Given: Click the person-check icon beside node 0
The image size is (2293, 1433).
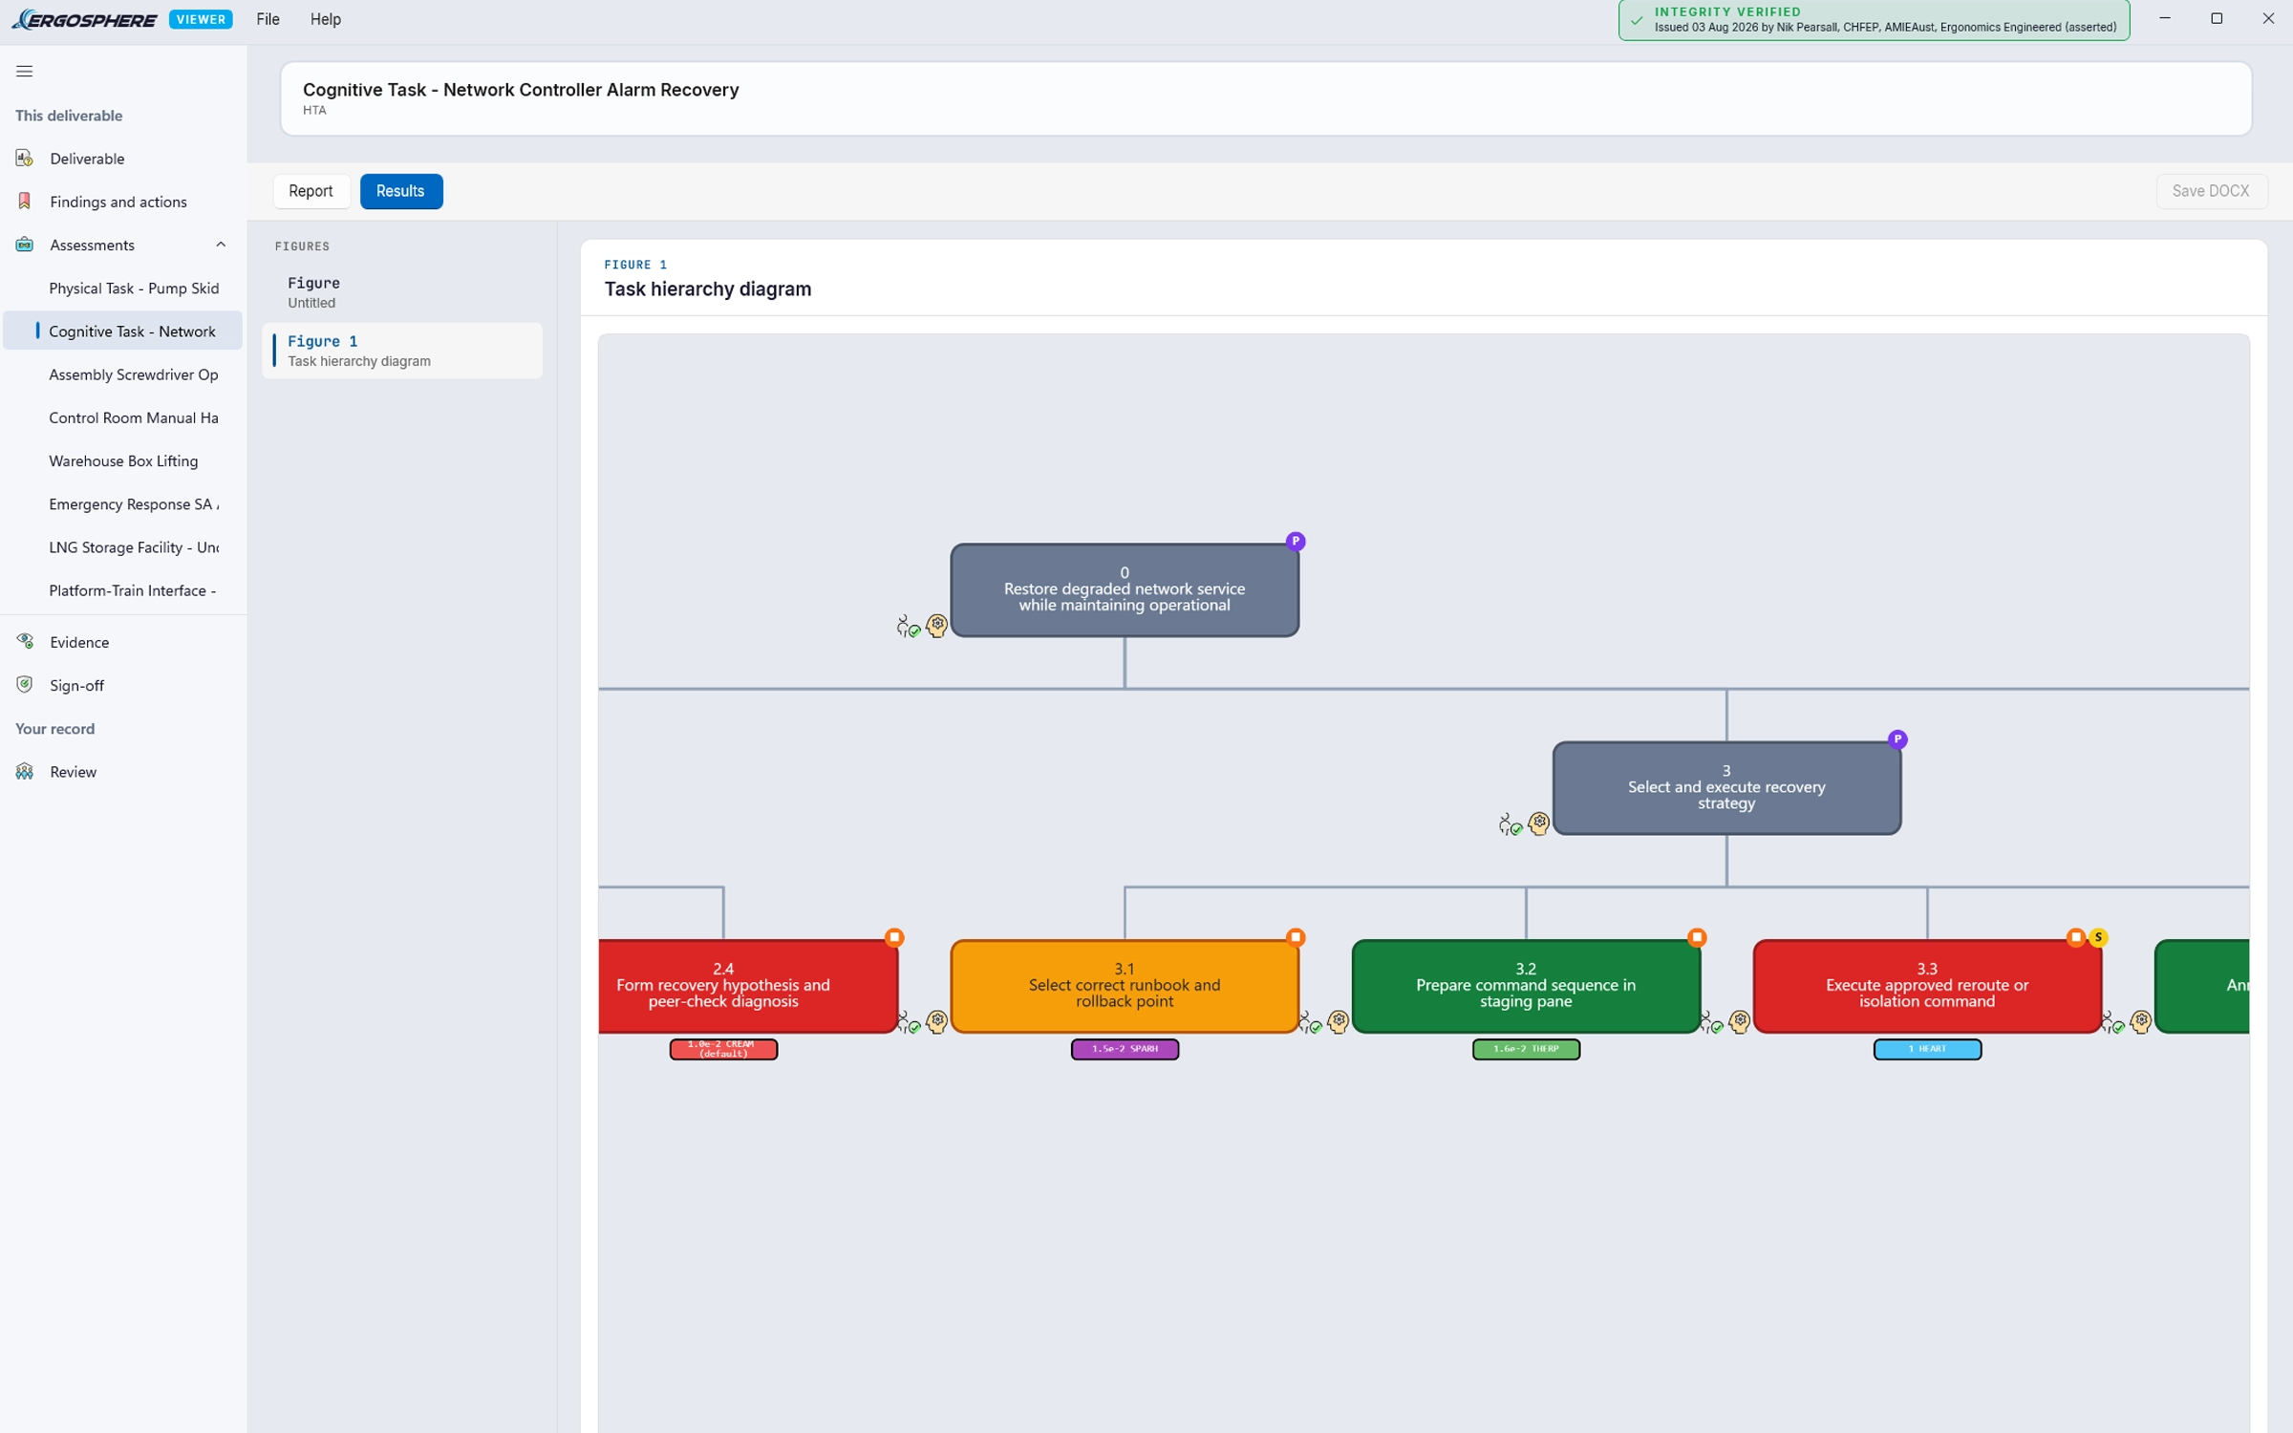Looking at the screenshot, I should [908, 627].
